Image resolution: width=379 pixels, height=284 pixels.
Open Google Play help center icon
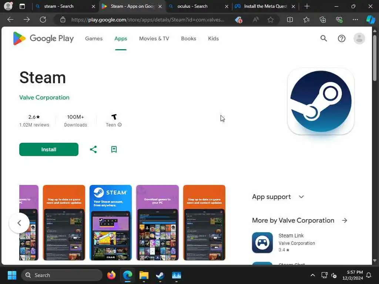click(x=342, y=38)
